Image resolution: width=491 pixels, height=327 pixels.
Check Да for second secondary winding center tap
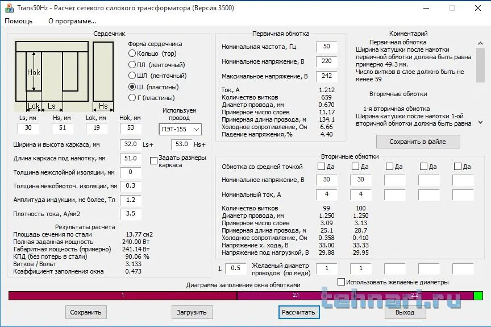tap(355, 166)
